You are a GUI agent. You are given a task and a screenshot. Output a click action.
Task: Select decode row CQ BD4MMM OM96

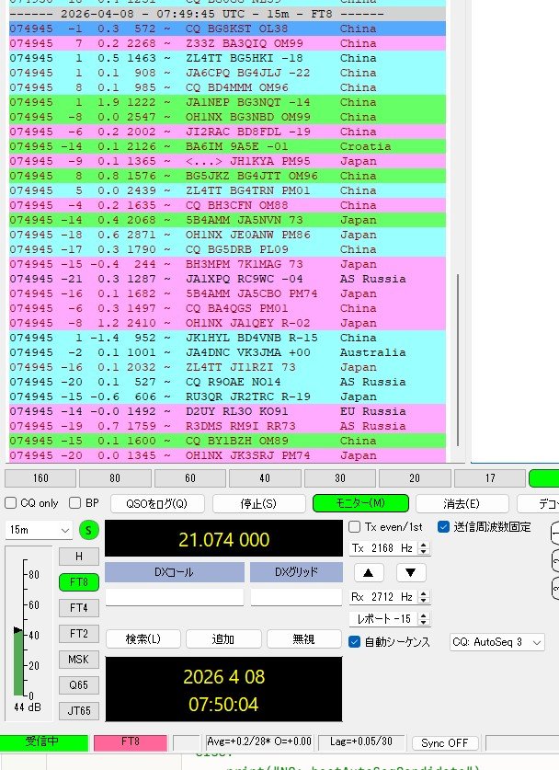tap(227, 87)
